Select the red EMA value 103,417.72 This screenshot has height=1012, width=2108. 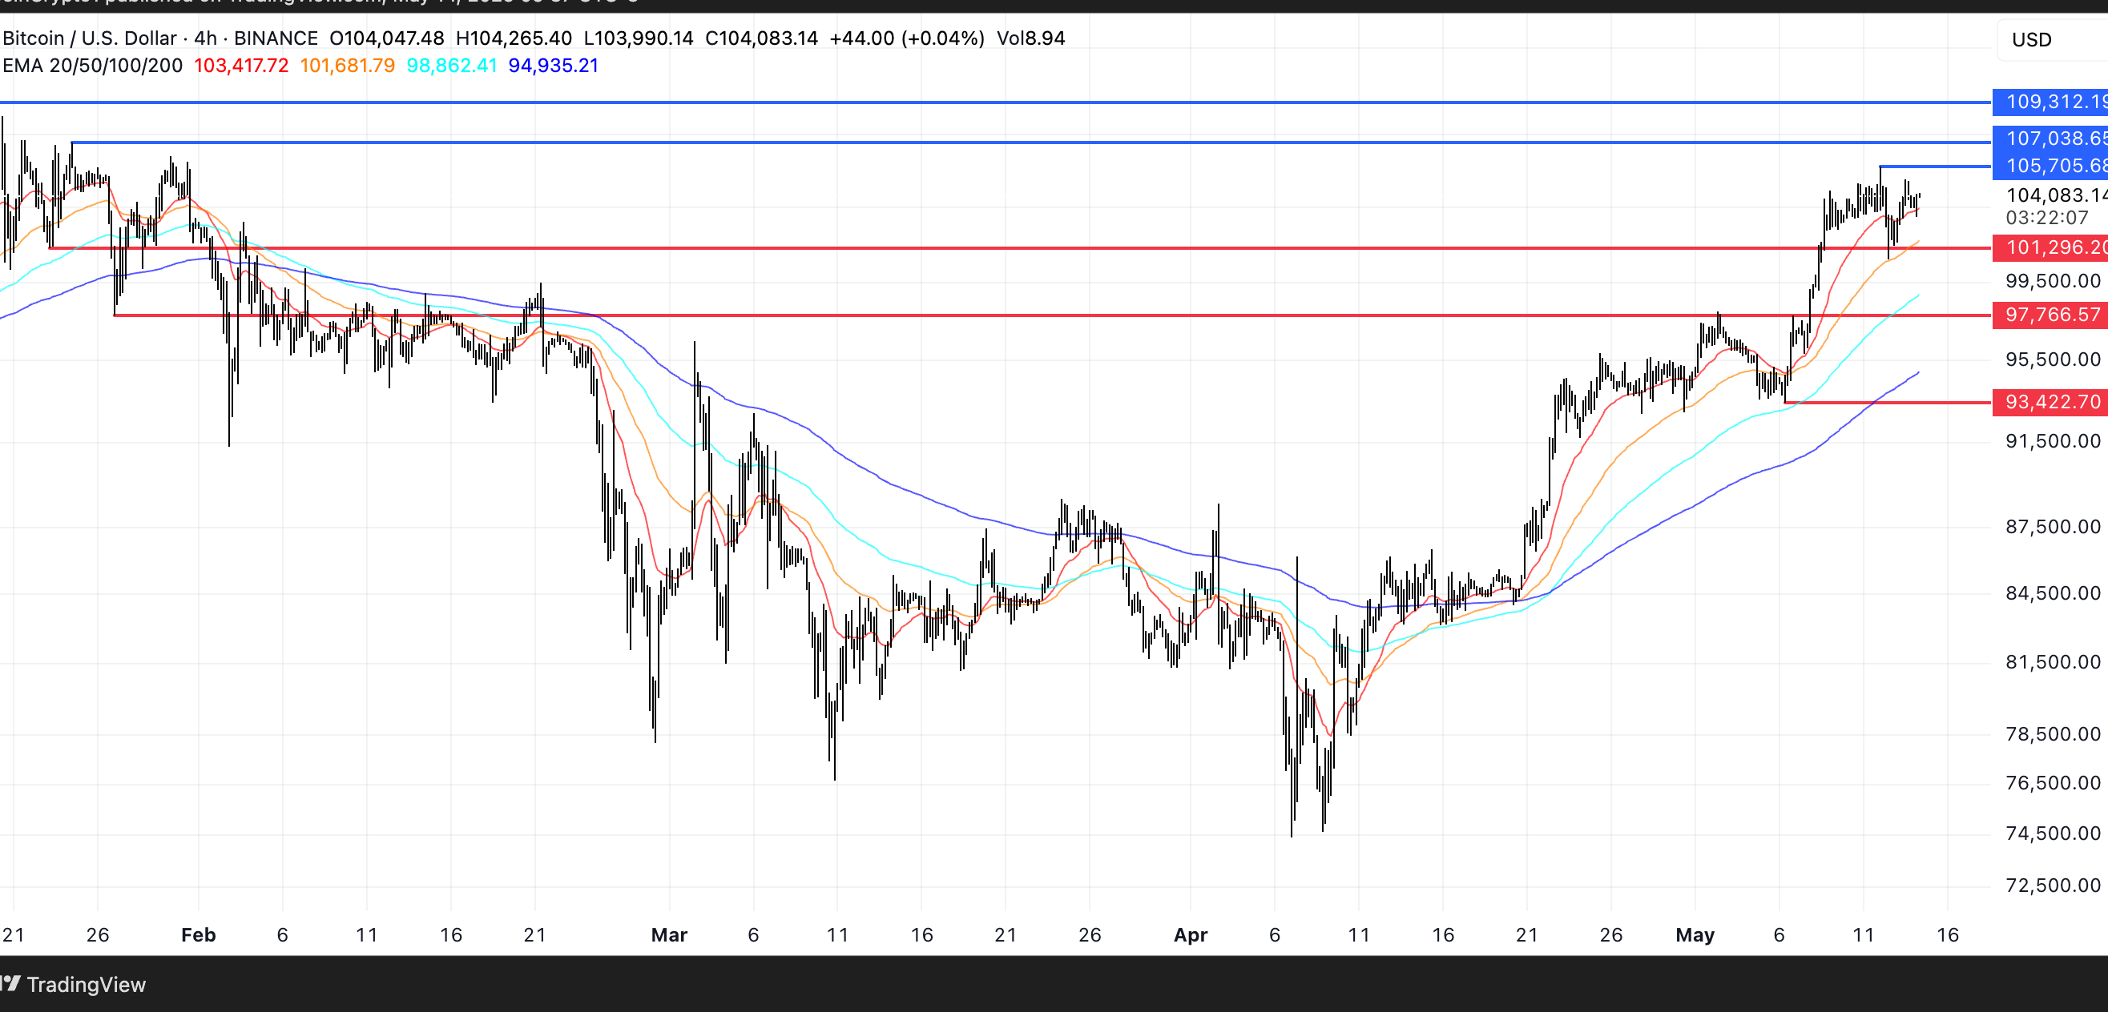click(241, 66)
